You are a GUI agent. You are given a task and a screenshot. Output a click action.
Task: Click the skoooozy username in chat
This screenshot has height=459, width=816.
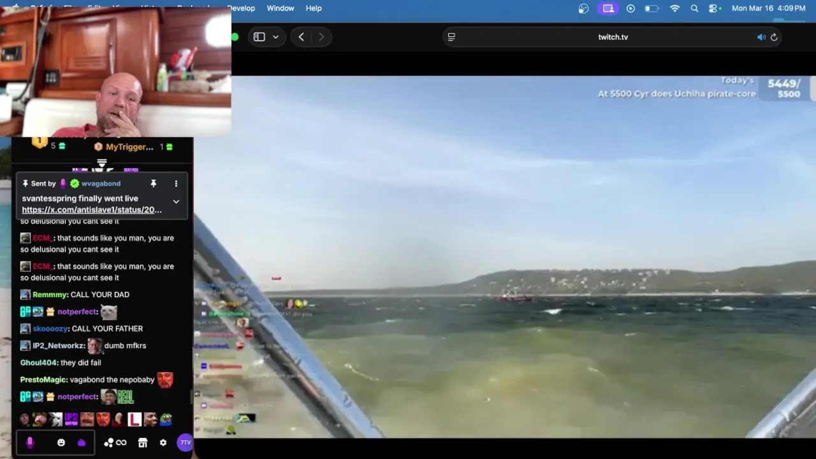pyautogui.click(x=51, y=328)
